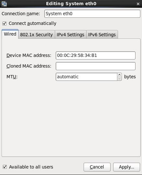Select the Wired tab
Screen dimensions: 142x175
click(10, 34)
